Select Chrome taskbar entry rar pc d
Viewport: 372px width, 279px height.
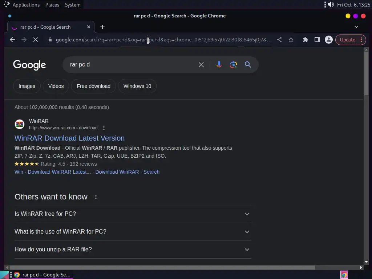(x=43, y=275)
